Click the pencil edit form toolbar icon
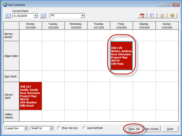This screenshot has height=136, width=182. coord(162,16)
